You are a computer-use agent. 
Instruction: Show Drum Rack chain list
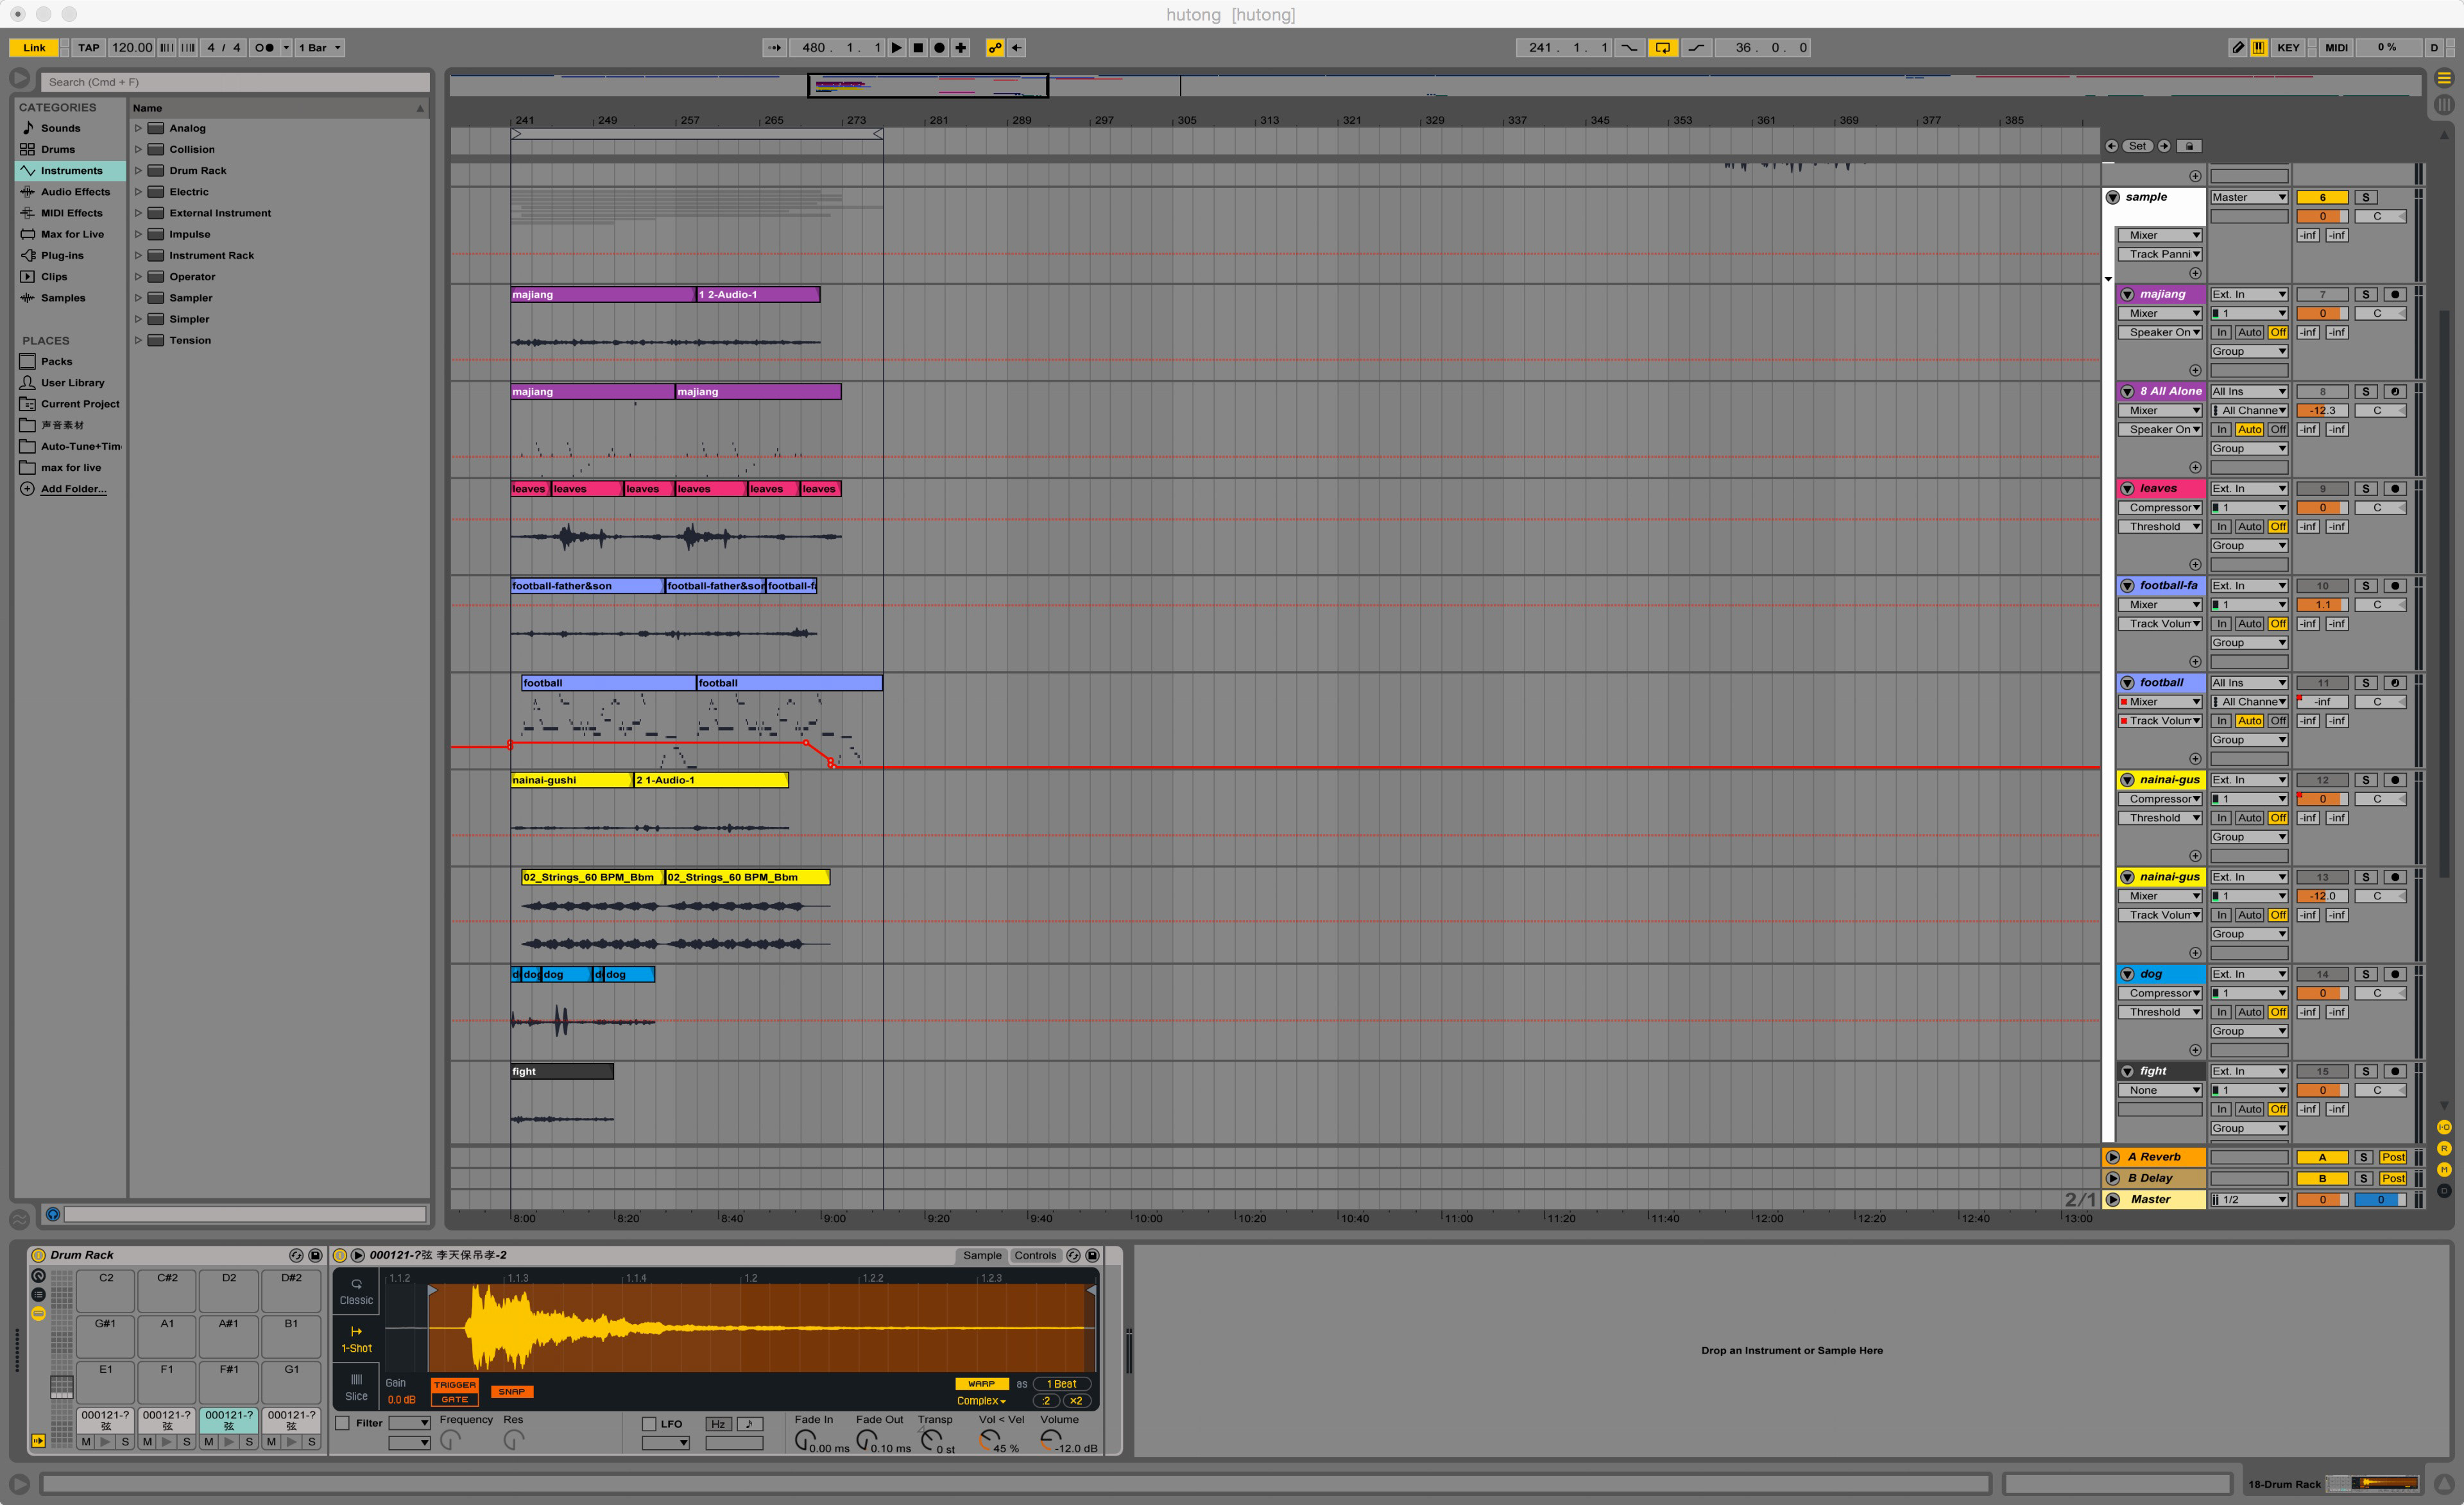tap(38, 1295)
